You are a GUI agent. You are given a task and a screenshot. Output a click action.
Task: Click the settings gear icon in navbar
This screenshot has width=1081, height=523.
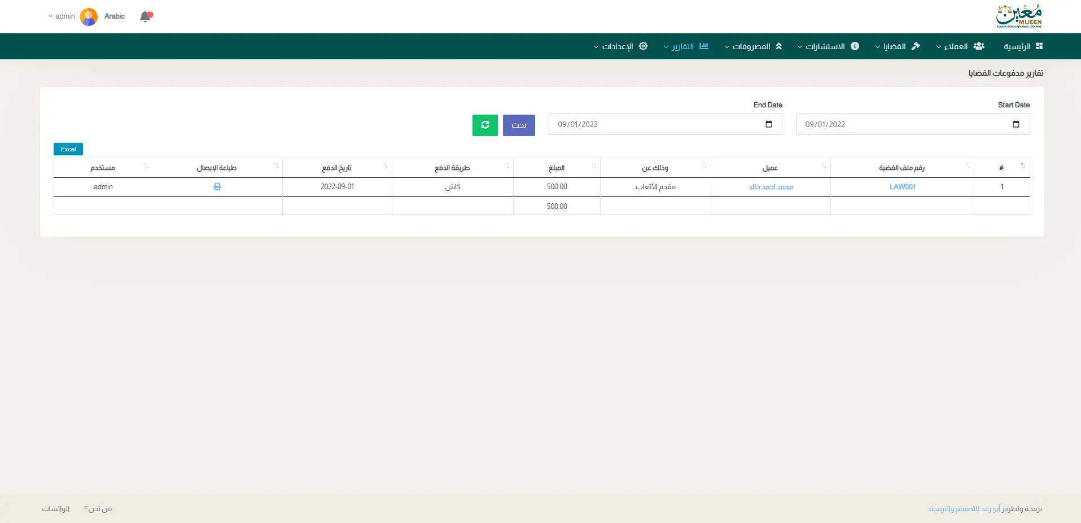pyautogui.click(x=643, y=46)
